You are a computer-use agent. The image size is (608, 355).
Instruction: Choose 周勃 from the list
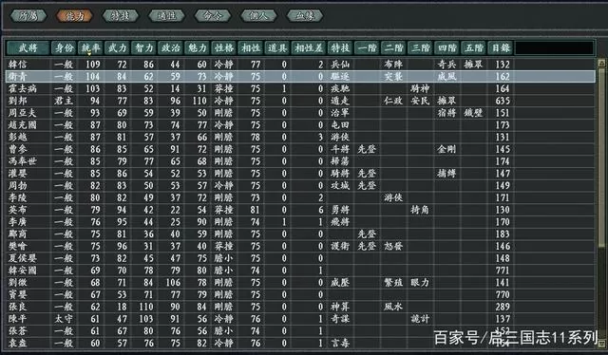tap(18, 186)
